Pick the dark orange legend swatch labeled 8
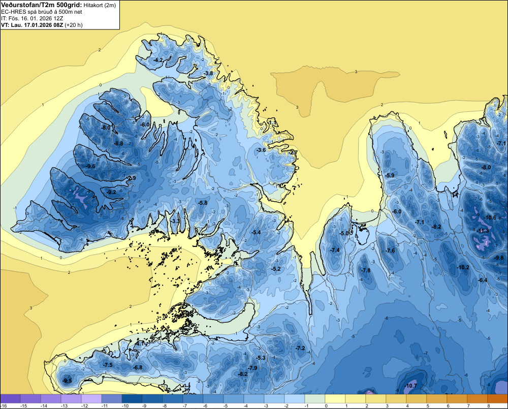Screen dimensions: 508x409 coord(497,399)
